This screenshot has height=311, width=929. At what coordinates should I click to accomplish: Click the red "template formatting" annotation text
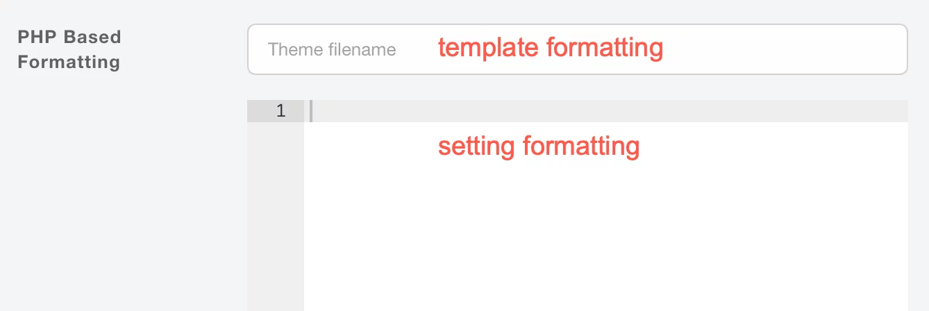pos(550,48)
